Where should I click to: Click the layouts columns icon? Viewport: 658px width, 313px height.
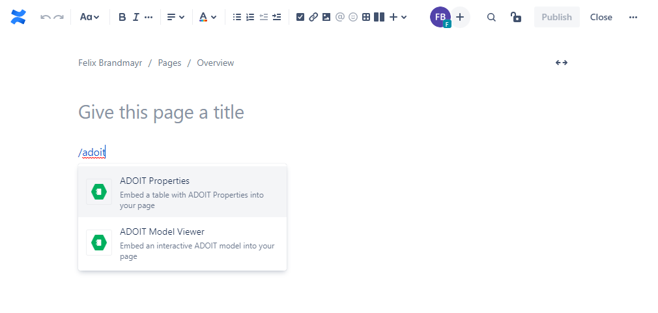pyautogui.click(x=379, y=17)
